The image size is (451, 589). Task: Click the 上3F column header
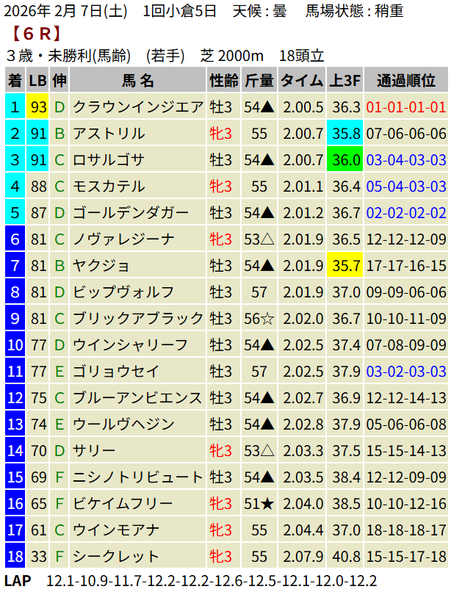pos(346,81)
